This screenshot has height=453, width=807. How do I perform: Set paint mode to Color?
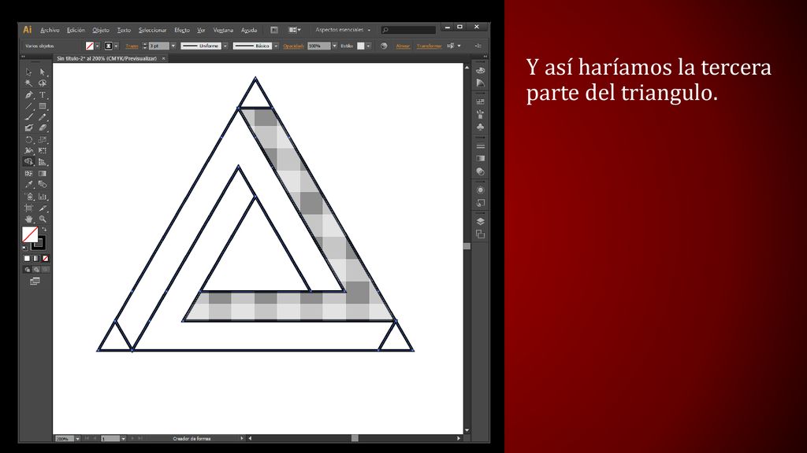click(27, 258)
